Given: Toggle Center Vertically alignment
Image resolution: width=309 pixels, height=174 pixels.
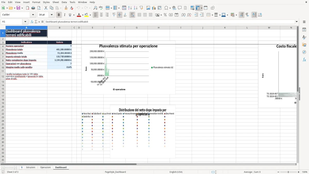Looking at the screenshot, I should [119, 15].
